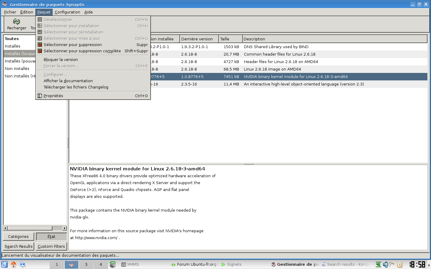Choose 'Télécharger les fichiers Changelog' entry
This screenshot has width=431, height=269.
coord(93,87)
